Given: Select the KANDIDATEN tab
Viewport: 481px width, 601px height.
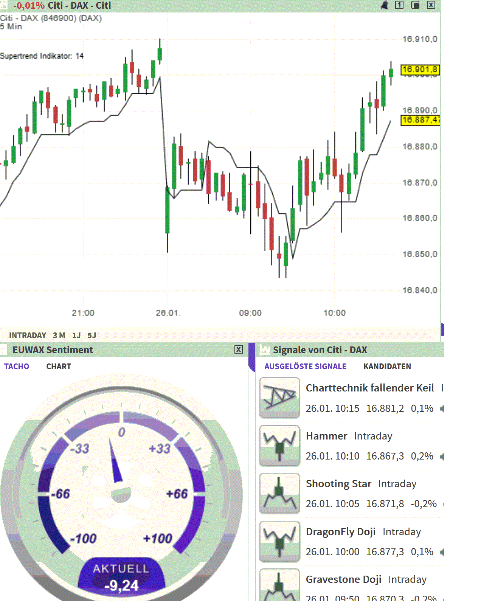Looking at the screenshot, I should pyautogui.click(x=387, y=366).
